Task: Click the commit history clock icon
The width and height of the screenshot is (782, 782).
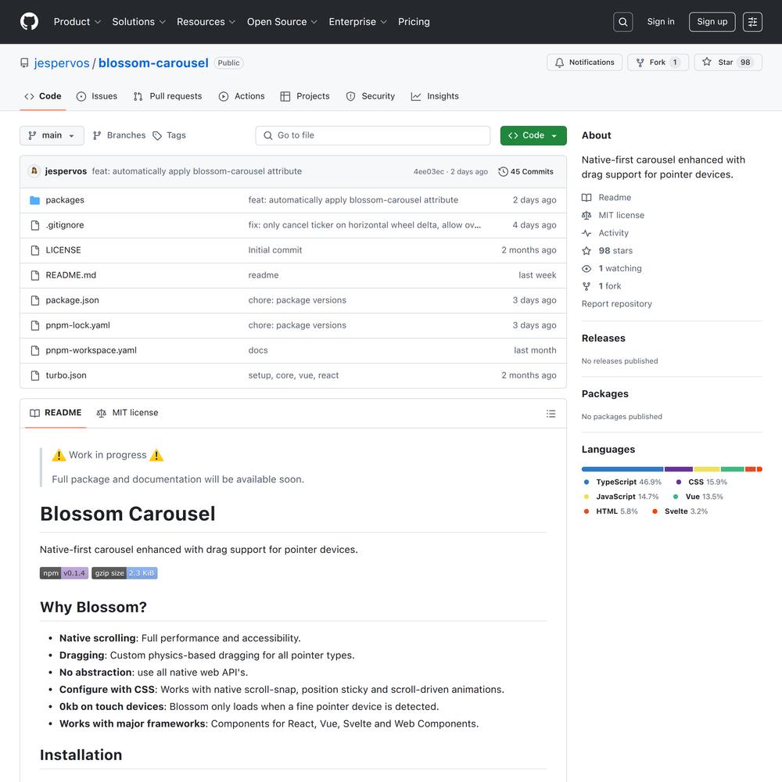Action: 503,171
